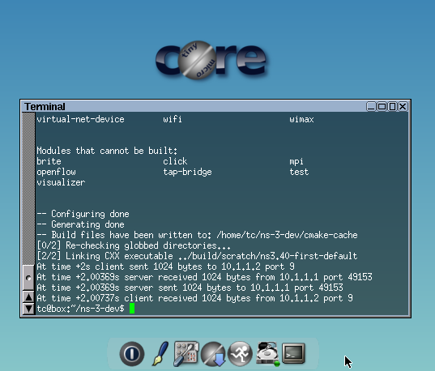
Task: Click '+2.00369s server sent 1024 bytes' line
Action: pos(190,288)
